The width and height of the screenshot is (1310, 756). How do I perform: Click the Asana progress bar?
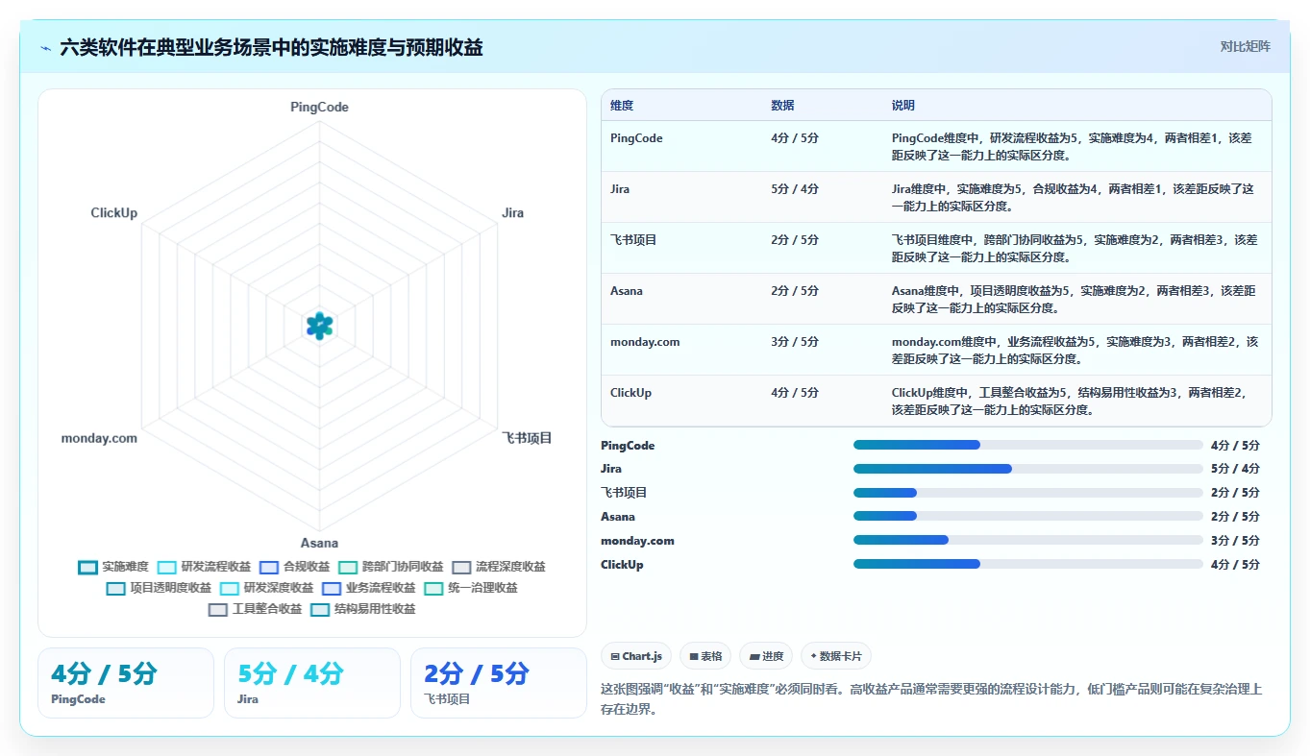[1028, 517]
